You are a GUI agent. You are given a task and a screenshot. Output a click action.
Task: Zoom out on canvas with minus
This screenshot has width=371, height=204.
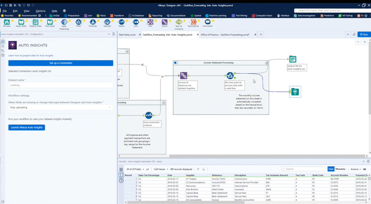tap(358, 42)
